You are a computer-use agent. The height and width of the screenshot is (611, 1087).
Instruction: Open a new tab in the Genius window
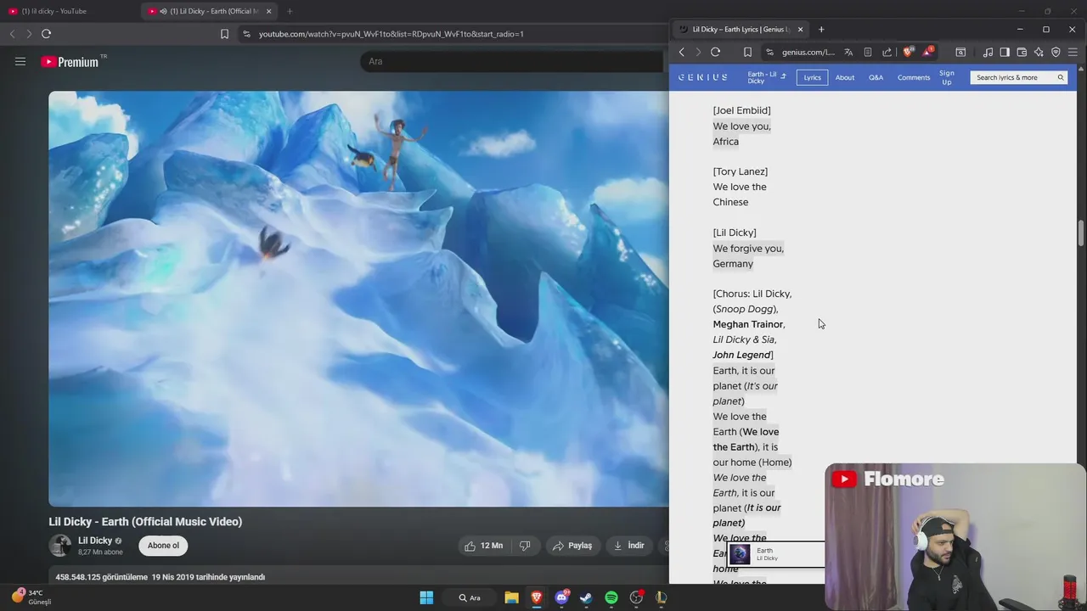pos(821,29)
